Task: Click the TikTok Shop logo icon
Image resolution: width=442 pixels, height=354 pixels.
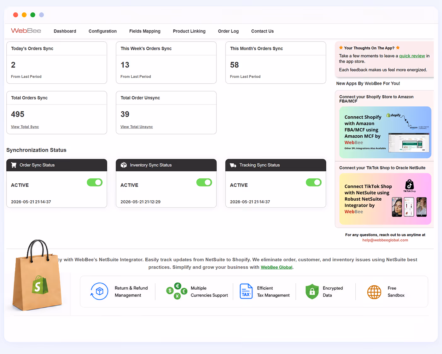Action: pyautogui.click(x=410, y=186)
